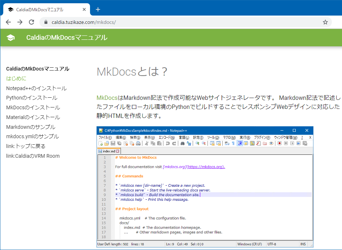Click the Close document icon in Notepad++ toolbar
Image resolution: width=342 pixels, height=250 pixels.
pos(125,143)
